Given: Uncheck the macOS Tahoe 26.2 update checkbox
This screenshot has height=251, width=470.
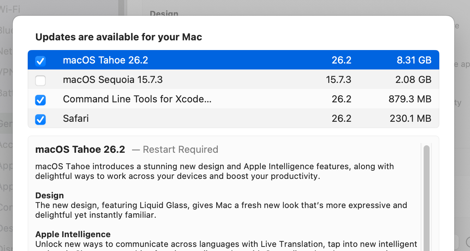Looking at the screenshot, I should point(40,61).
